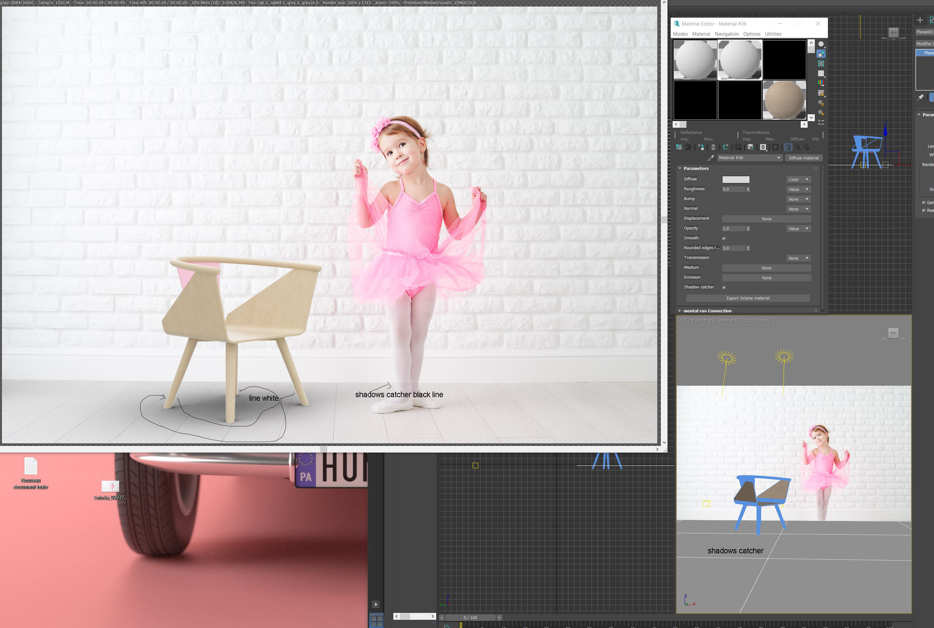Toggle the Smooth checkbox
Image resolution: width=934 pixels, height=628 pixels.
coord(724,238)
